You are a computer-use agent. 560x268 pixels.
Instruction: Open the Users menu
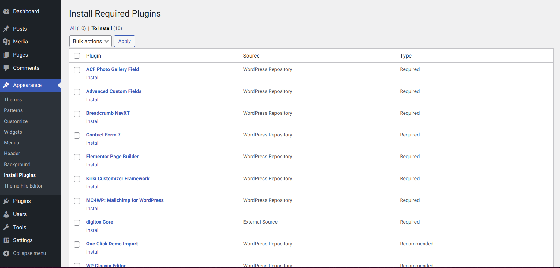[20, 214]
